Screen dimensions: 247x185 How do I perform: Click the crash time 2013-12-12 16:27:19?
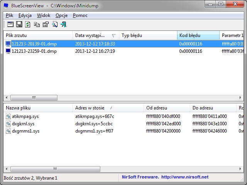[x=95, y=51]
